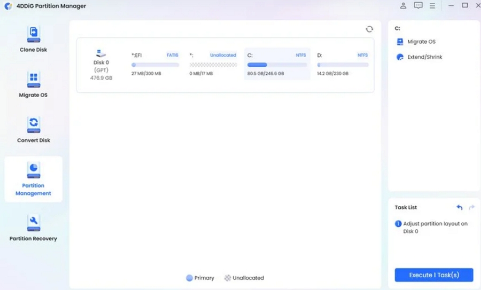
Task: Open the Convert Disk sidebar icon
Action: point(34,125)
